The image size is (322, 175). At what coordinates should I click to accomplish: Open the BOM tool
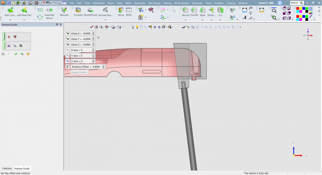click(129, 10)
